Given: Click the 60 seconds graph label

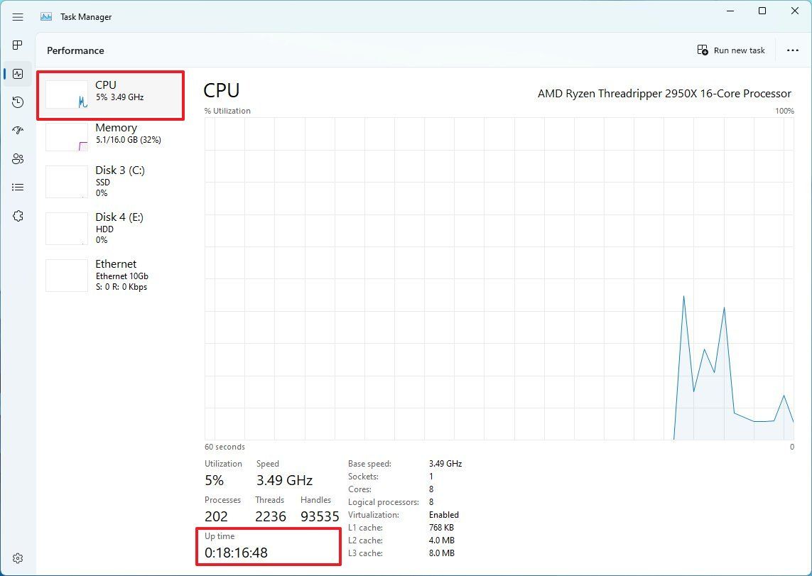Looking at the screenshot, I should pyautogui.click(x=224, y=447).
